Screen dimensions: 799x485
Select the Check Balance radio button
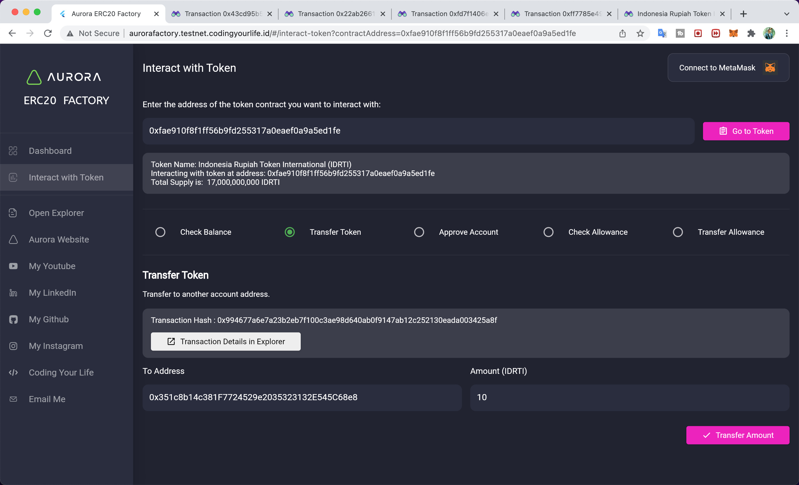pos(160,232)
